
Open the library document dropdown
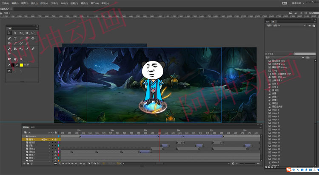coord(286,26)
